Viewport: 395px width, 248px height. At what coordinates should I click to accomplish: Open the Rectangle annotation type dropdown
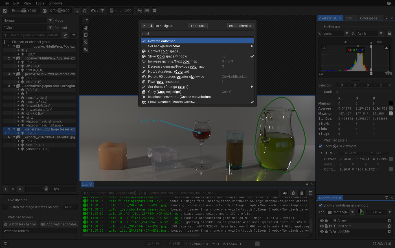pos(341,212)
